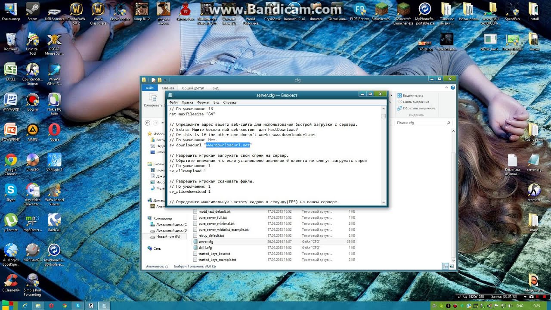This screenshot has width=551, height=310.
Task: Open the Правка menu in Notepad
Action: pyautogui.click(x=187, y=102)
